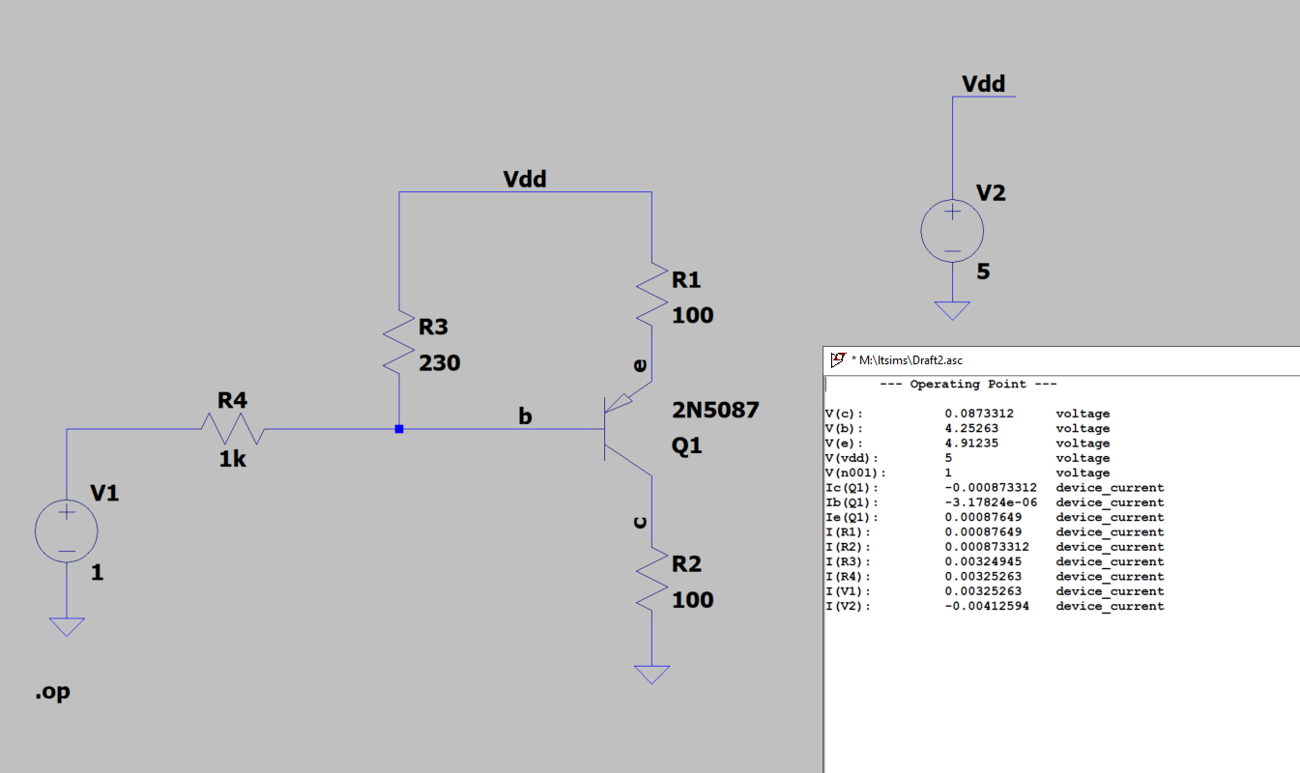Click the Vdd net label above V2
This screenshot has width=1300, height=773.
pyautogui.click(x=983, y=84)
